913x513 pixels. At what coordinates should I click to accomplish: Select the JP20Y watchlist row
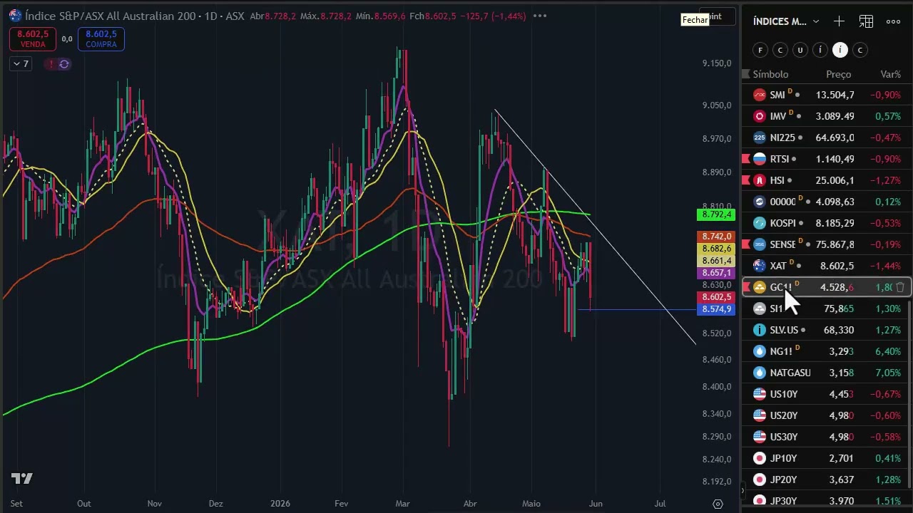click(827, 480)
